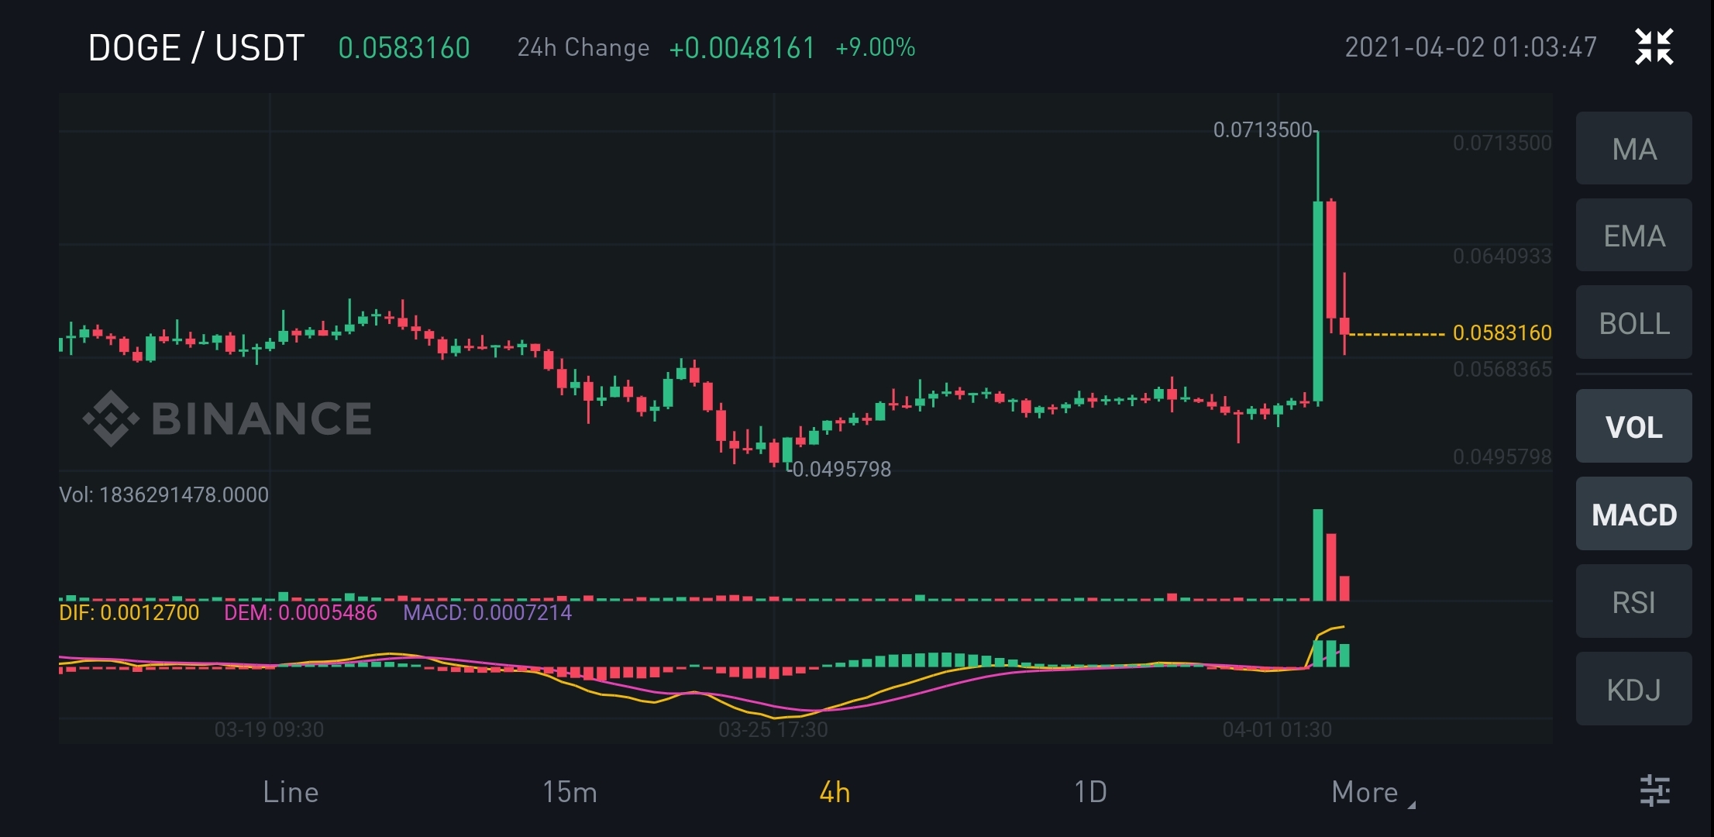Open chart settings sliders icon
Image resolution: width=1714 pixels, height=837 pixels.
pyautogui.click(x=1655, y=791)
